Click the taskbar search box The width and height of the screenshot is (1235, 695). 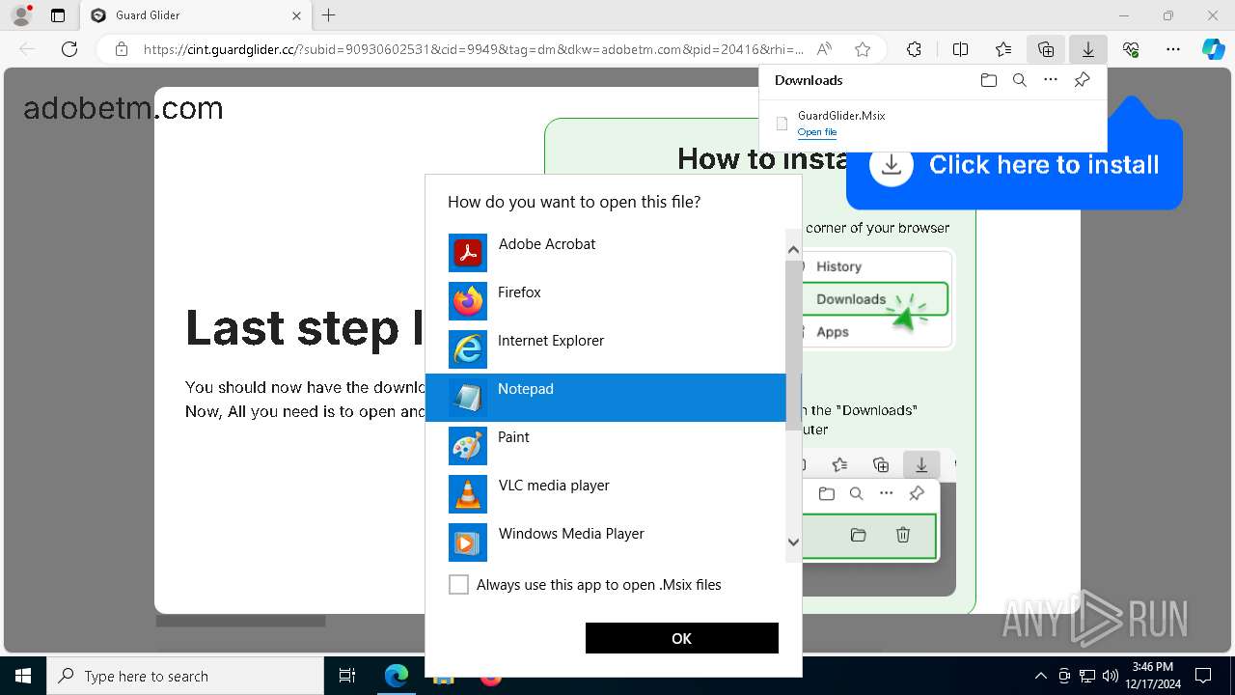click(185, 676)
